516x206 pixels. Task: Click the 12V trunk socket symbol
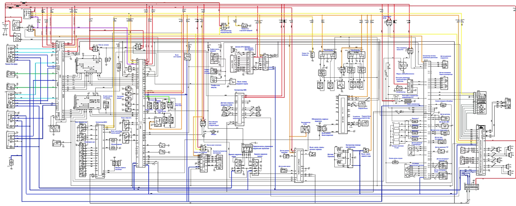coord(313,55)
